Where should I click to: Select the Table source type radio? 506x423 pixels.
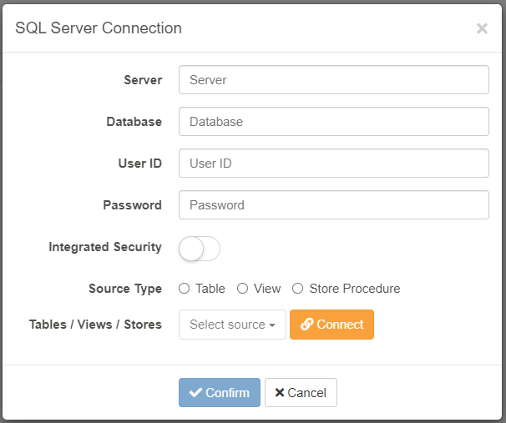coord(185,289)
